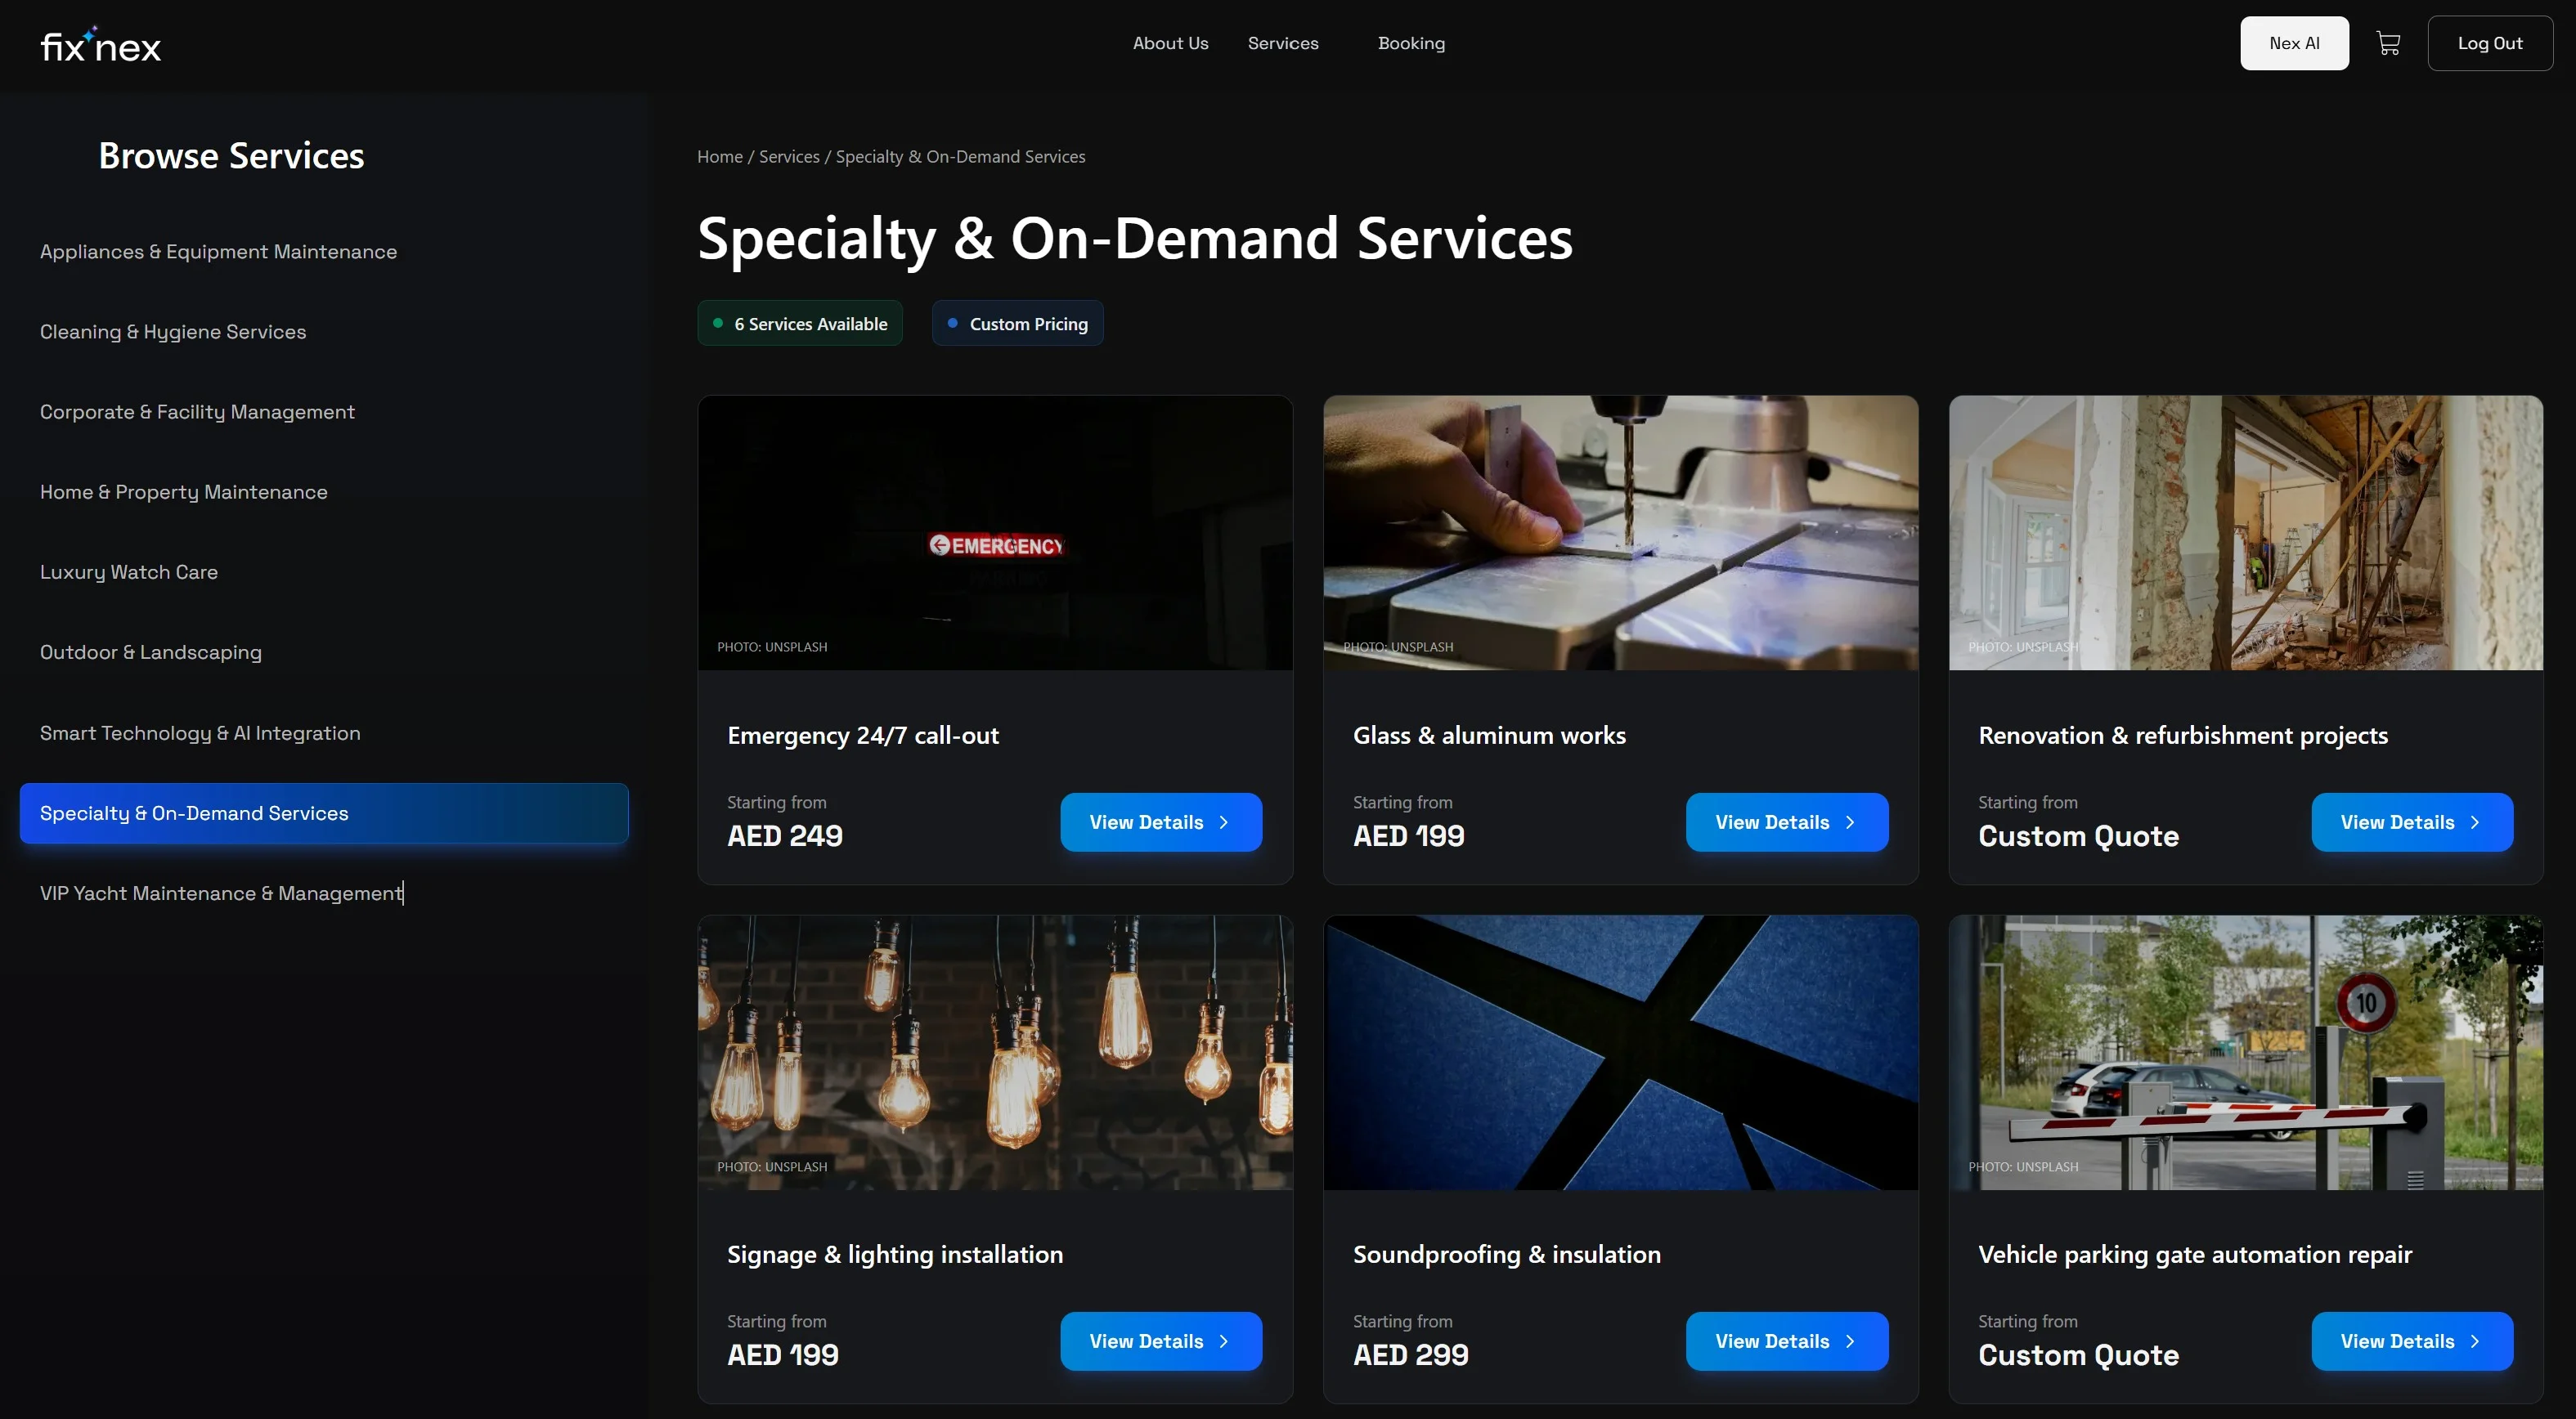Open the Services nav menu
Viewport: 2576px width, 1419px height.
click(1283, 43)
